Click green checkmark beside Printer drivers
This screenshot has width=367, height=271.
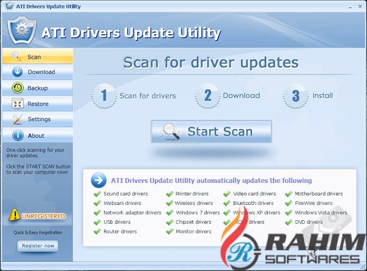pos(169,194)
